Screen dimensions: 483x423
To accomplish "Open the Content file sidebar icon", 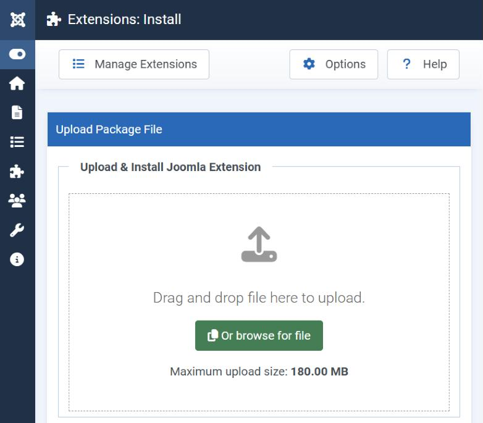I will (x=17, y=112).
